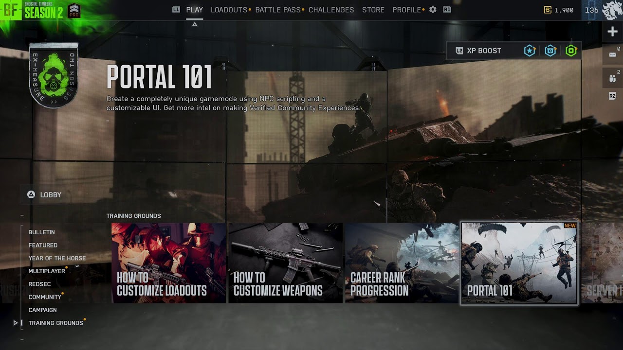Select the blue star XP boost icon

coord(530,51)
